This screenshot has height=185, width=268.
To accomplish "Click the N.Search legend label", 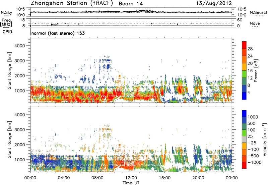I will coord(259,12).
